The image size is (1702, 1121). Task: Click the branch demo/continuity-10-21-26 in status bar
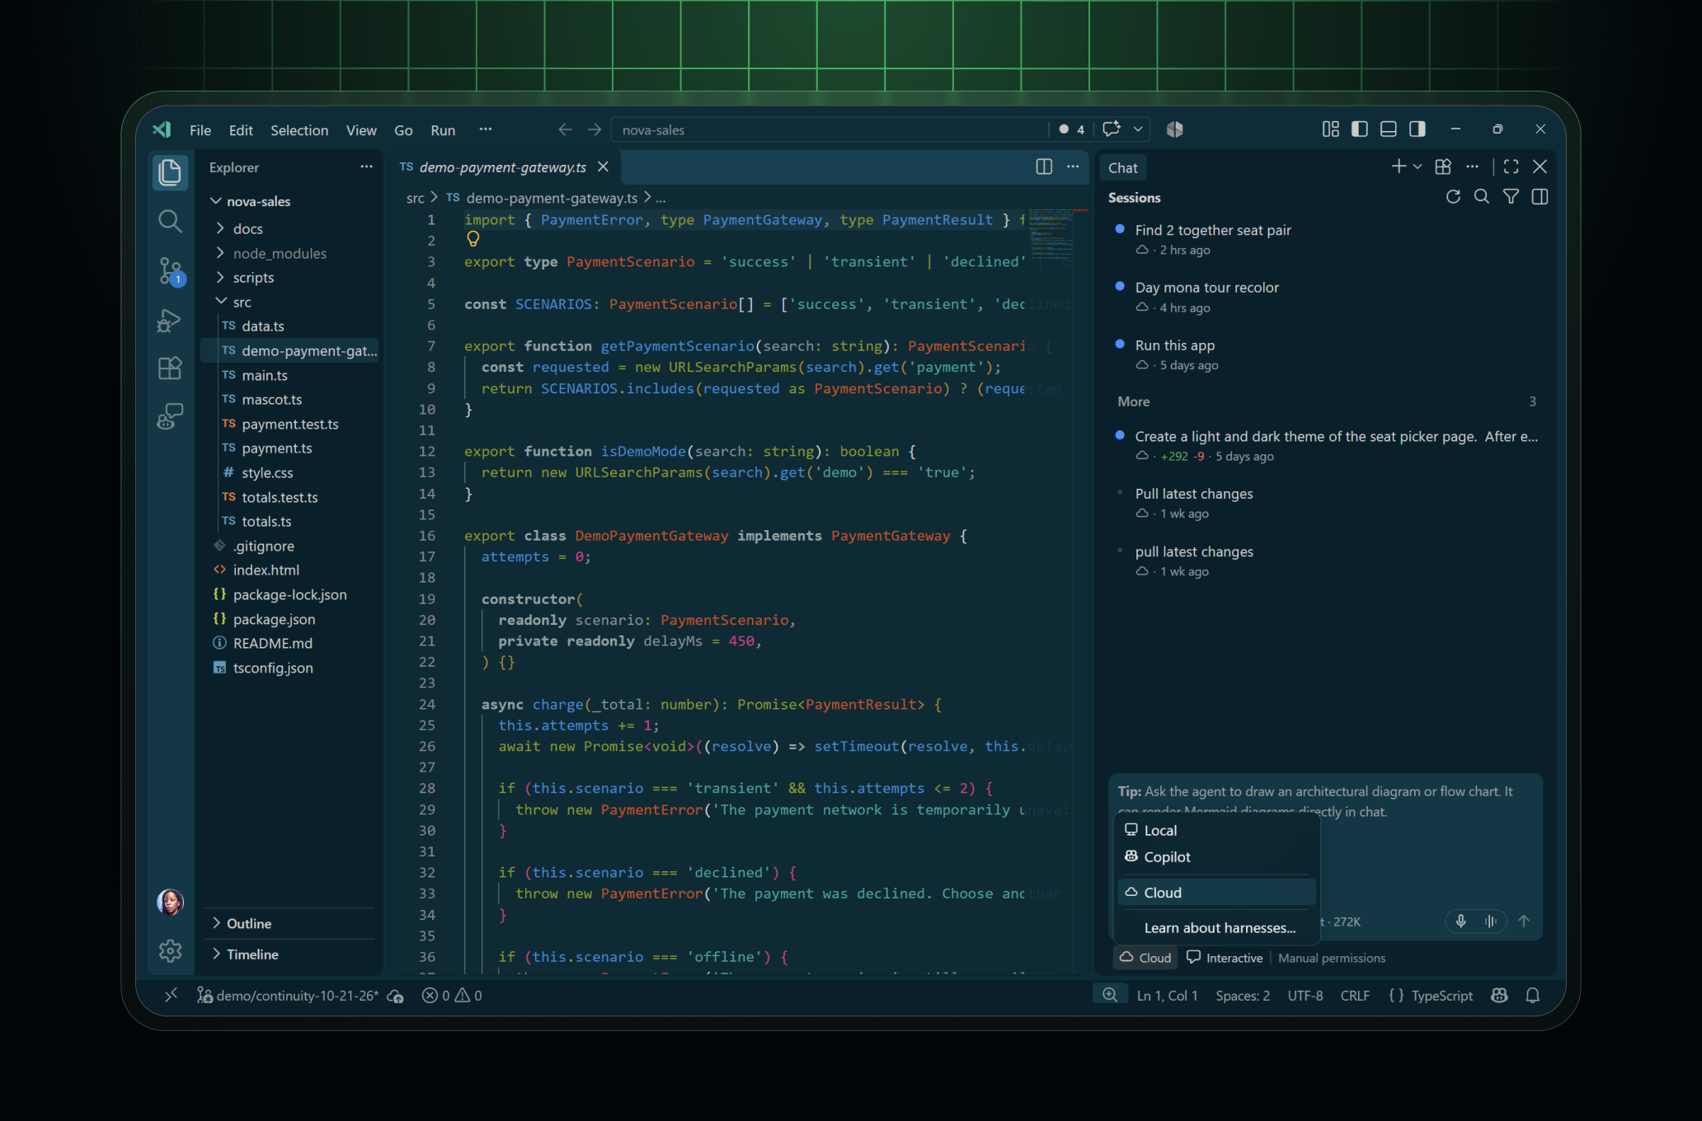[289, 996]
